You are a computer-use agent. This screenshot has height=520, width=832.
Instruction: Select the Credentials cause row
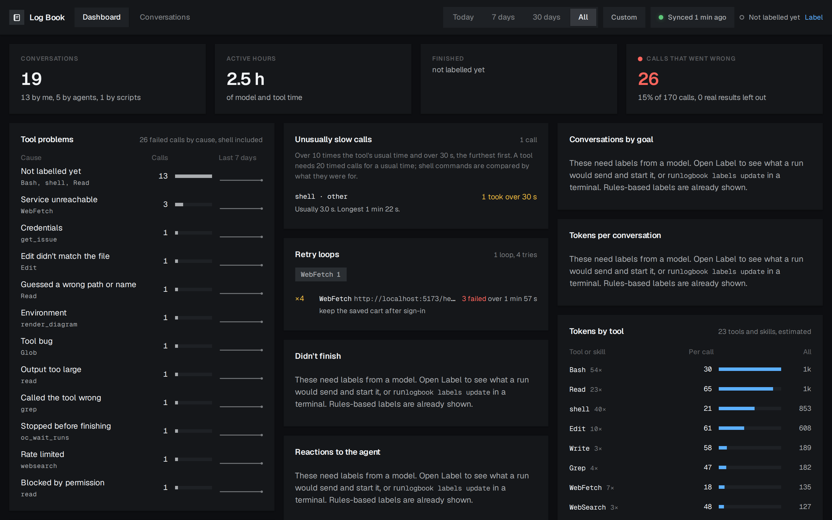[x=142, y=233]
